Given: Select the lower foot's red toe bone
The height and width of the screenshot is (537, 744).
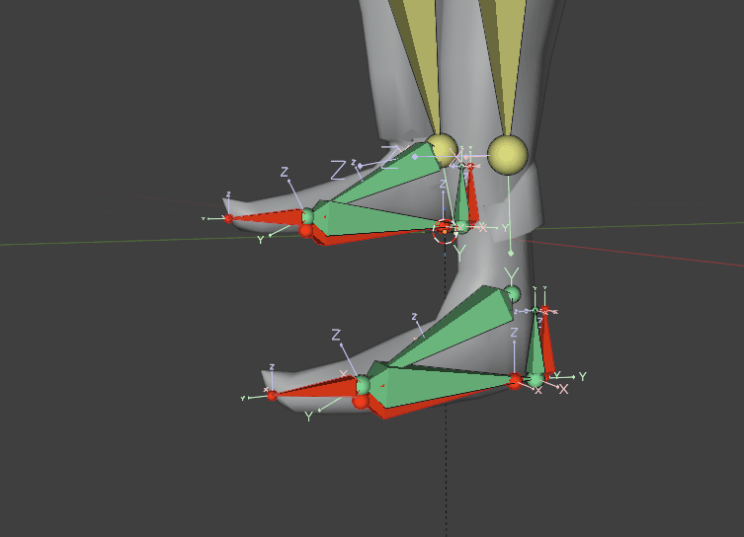Looking at the screenshot, I should pyautogui.click(x=317, y=387).
